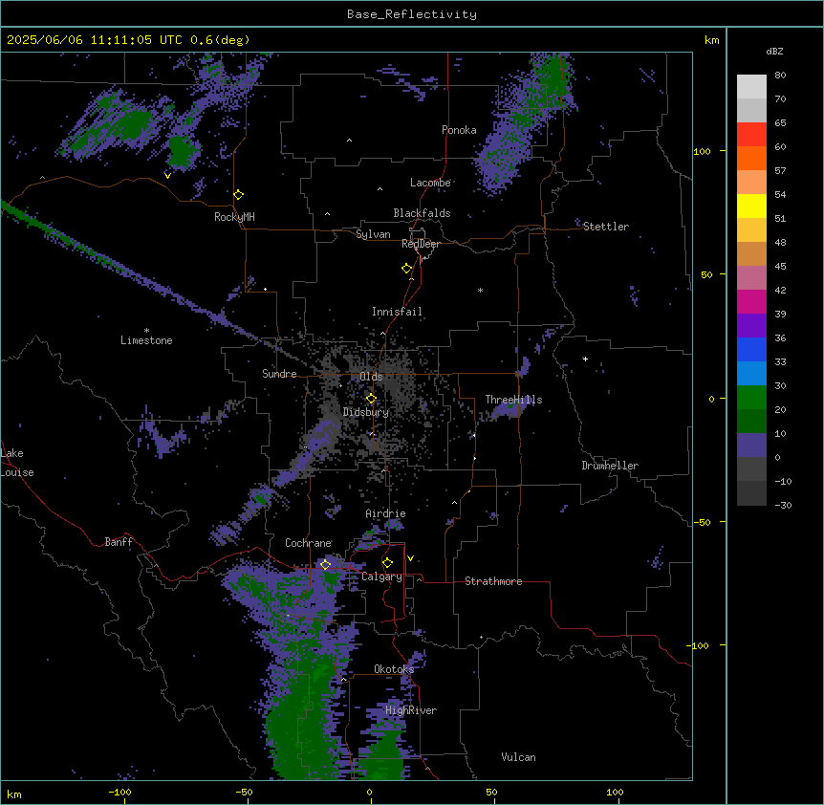
Task: Click the asterisk marker east of Innisfail
Action: tap(480, 290)
